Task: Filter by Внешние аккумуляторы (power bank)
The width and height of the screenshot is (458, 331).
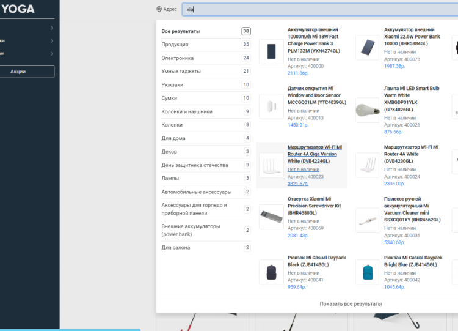Action: 206,230
